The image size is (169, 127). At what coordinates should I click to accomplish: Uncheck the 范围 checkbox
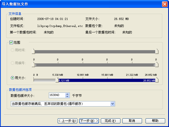click(x=11, y=43)
